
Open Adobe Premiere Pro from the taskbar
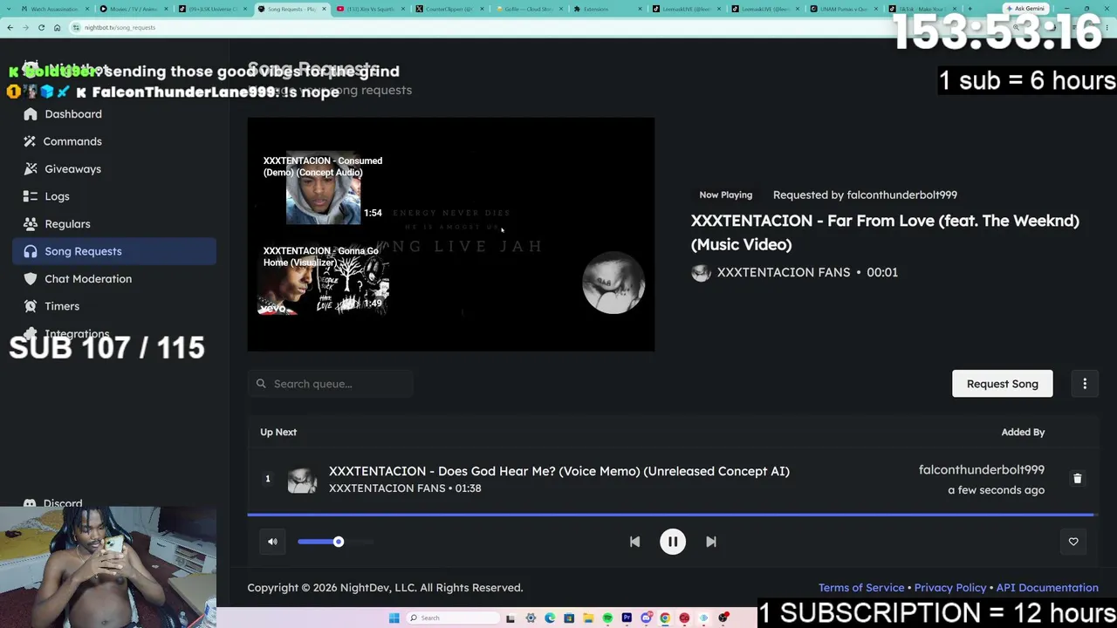[627, 618]
